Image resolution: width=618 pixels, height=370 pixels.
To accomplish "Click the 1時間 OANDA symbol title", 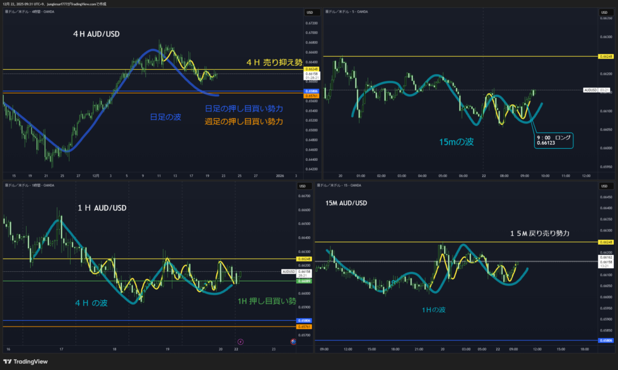I will point(30,185).
